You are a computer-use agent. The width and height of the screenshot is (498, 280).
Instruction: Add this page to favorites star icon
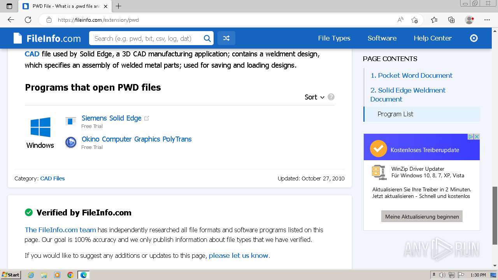tap(414, 20)
